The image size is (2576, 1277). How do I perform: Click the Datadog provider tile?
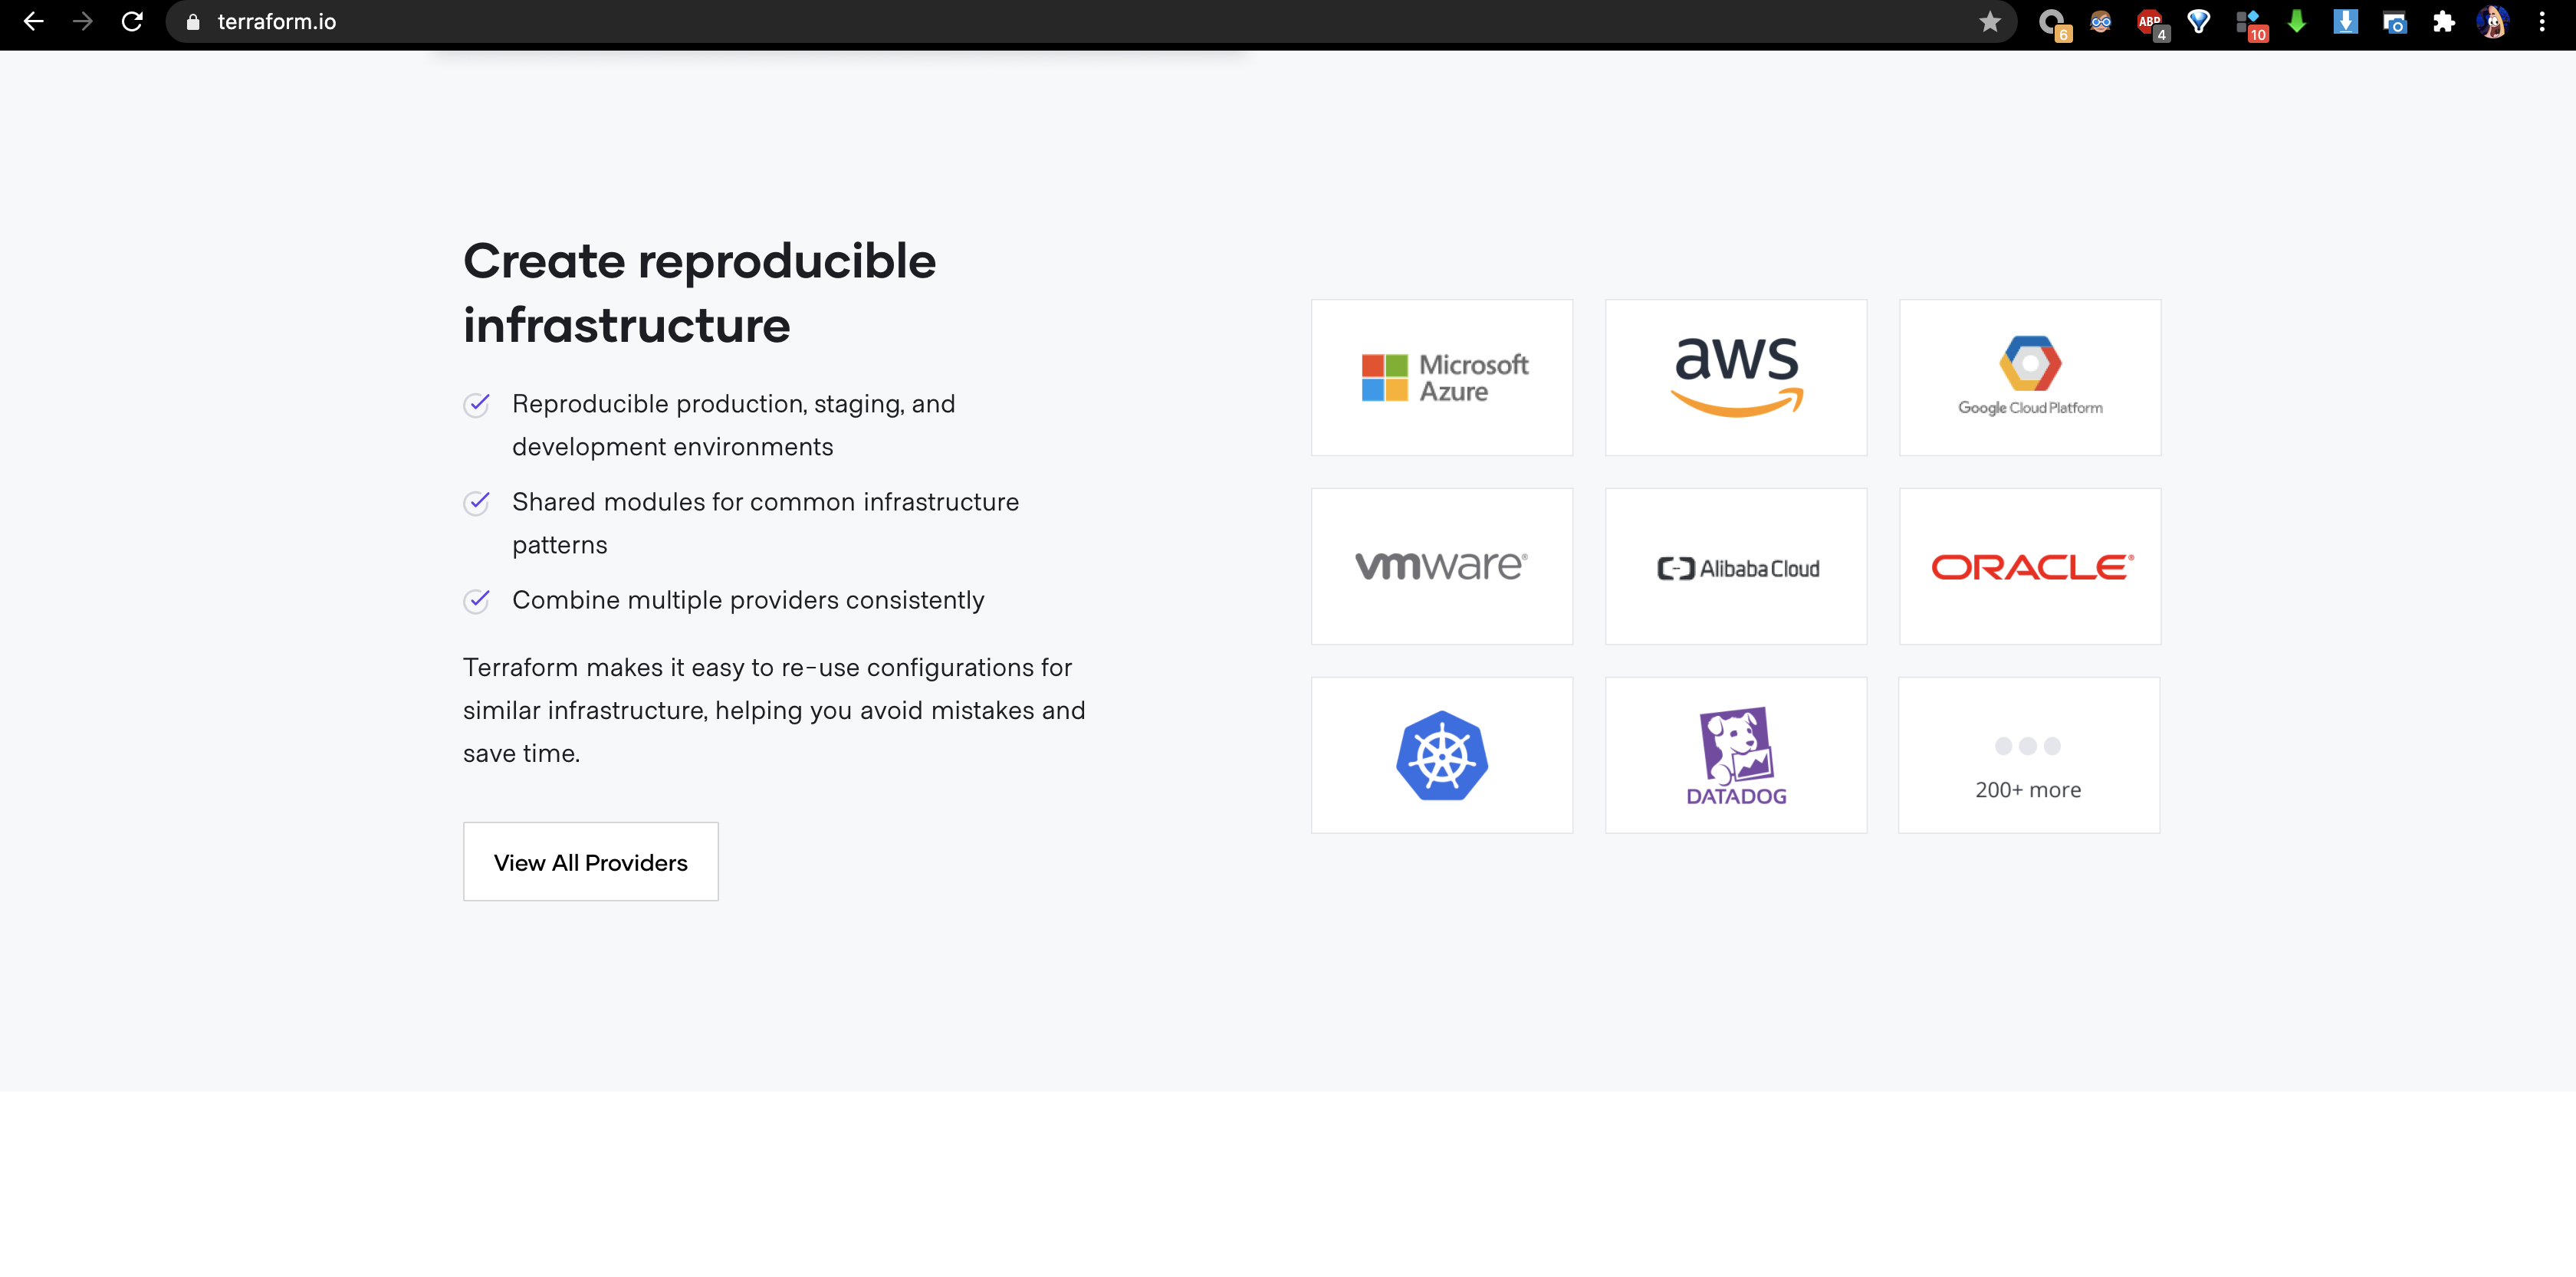[x=1735, y=755]
